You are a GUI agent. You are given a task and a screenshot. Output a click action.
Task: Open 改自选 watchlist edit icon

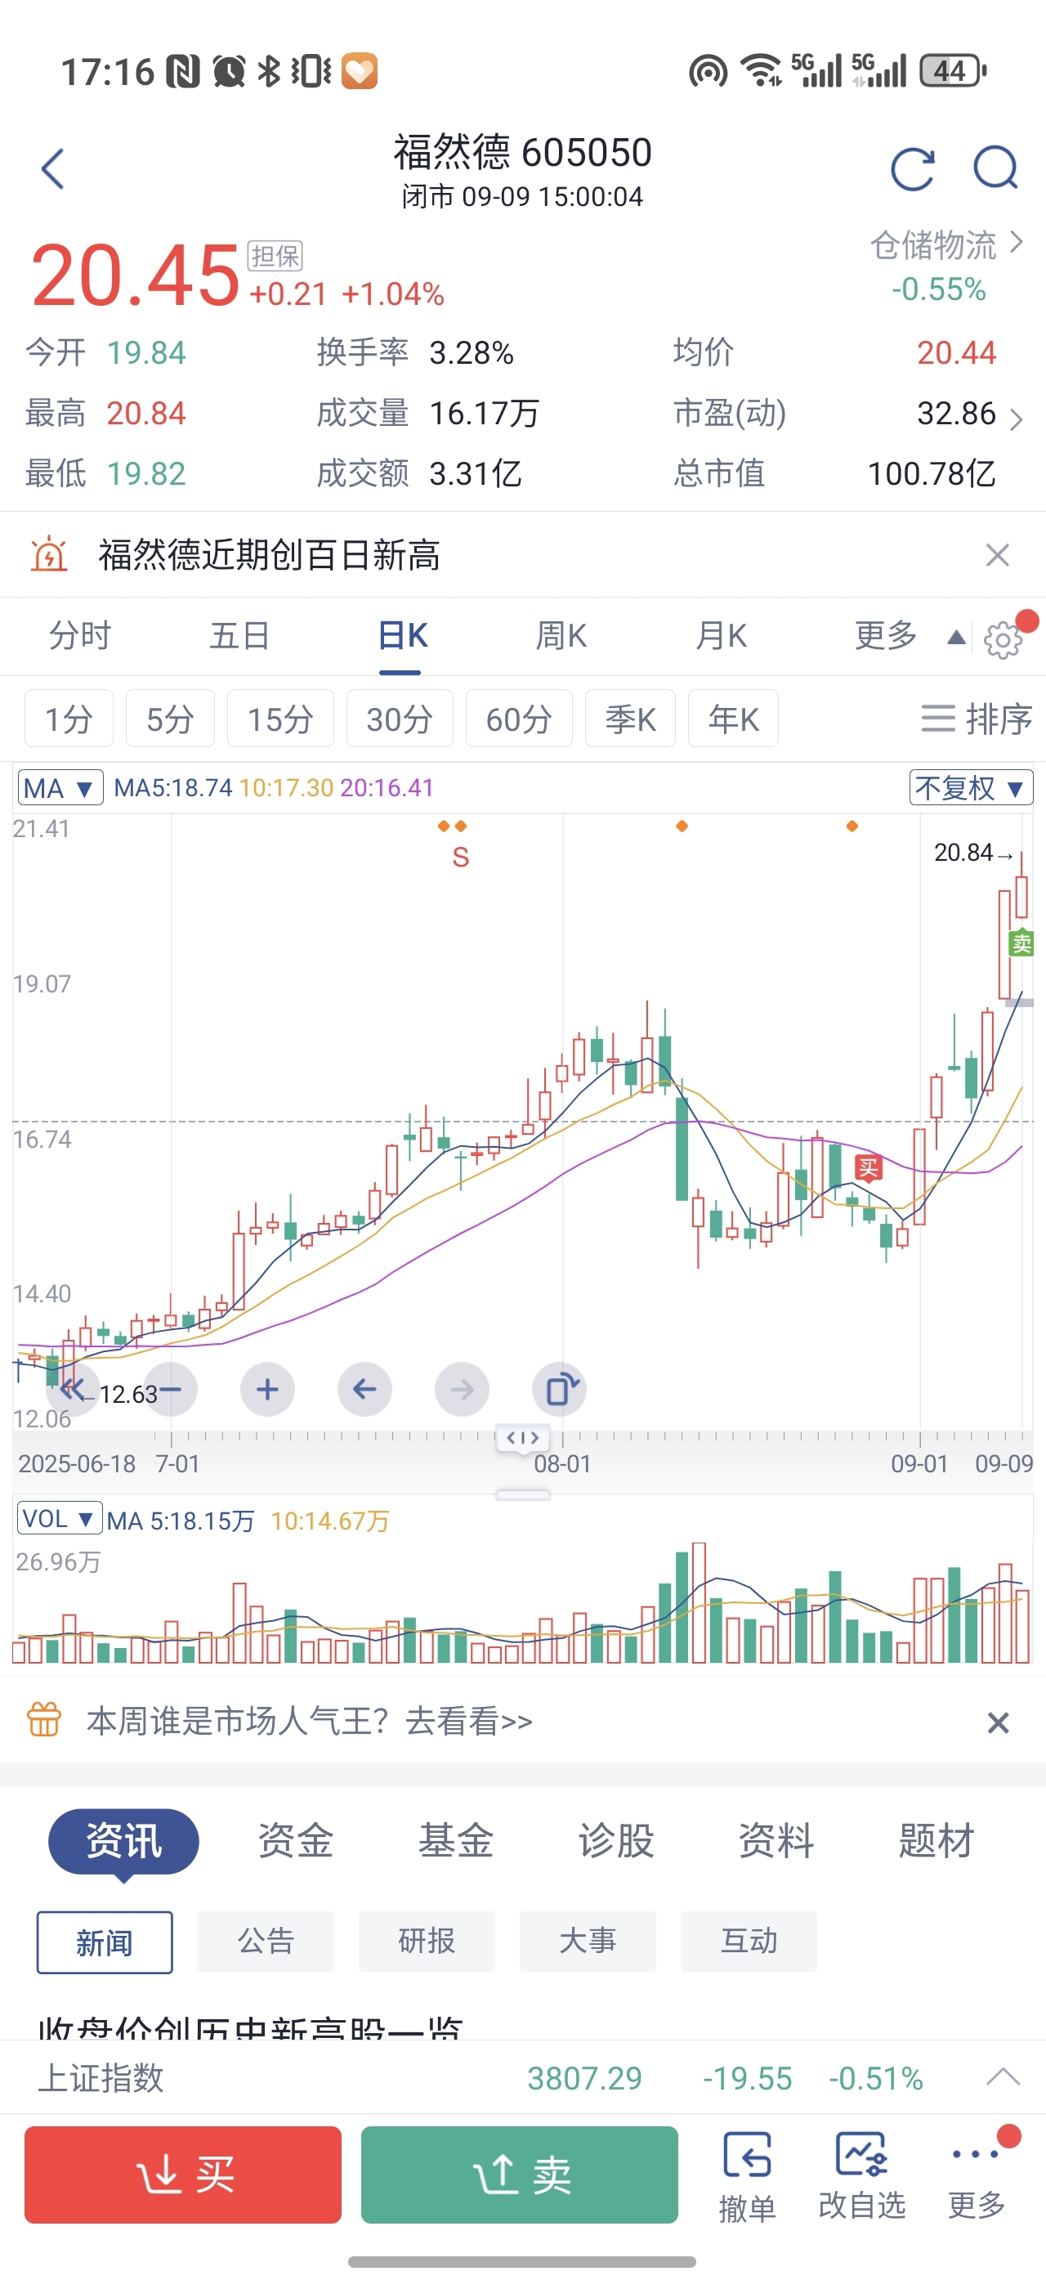tap(861, 2175)
